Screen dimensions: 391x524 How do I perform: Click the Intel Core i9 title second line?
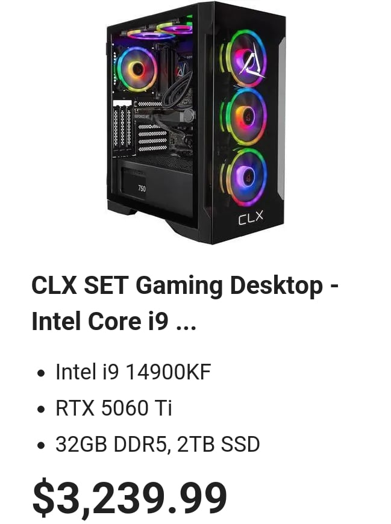[x=114, y=321]
